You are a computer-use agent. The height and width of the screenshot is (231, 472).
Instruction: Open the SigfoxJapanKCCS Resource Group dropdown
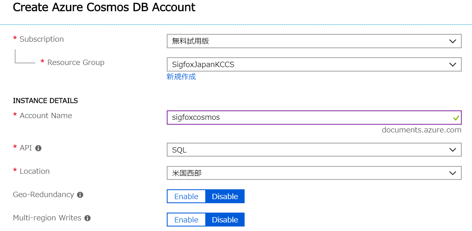tap(314, 65)
